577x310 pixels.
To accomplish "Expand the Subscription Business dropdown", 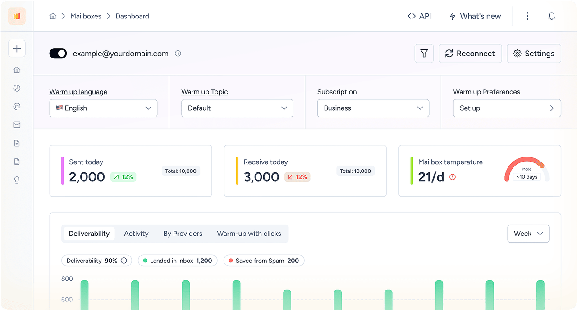I will click(373, 108).
